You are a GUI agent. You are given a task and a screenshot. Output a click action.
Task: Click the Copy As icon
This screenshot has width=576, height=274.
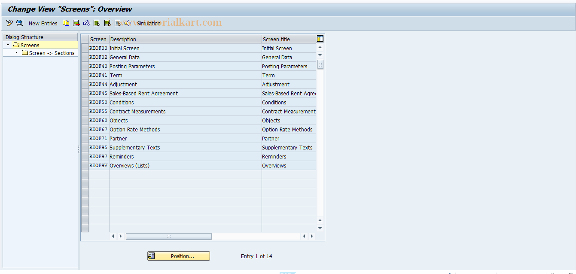(x=66, y=23)
